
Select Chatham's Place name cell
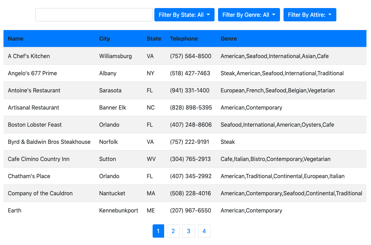[x=29, y=176]
